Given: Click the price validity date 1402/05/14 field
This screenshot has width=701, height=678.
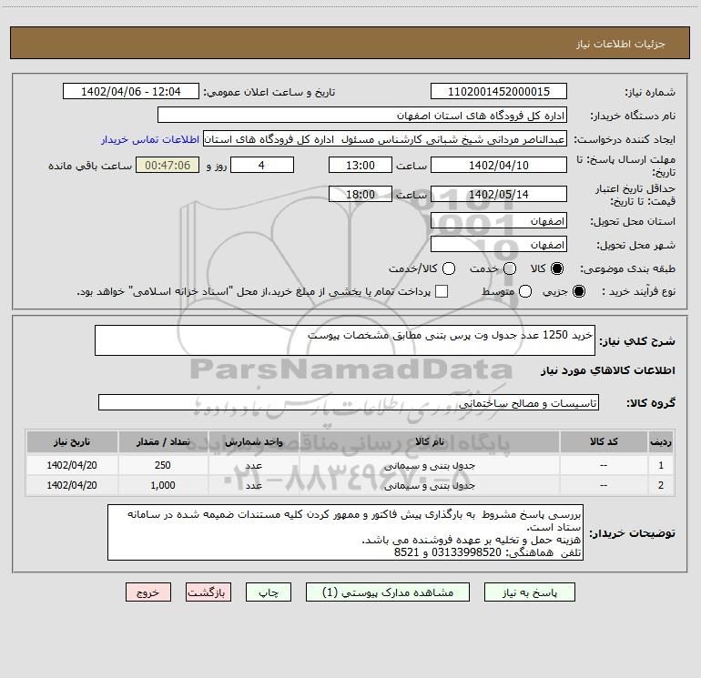Looking at the screenshot, I should pyautogui.click(x=499, y=195).
